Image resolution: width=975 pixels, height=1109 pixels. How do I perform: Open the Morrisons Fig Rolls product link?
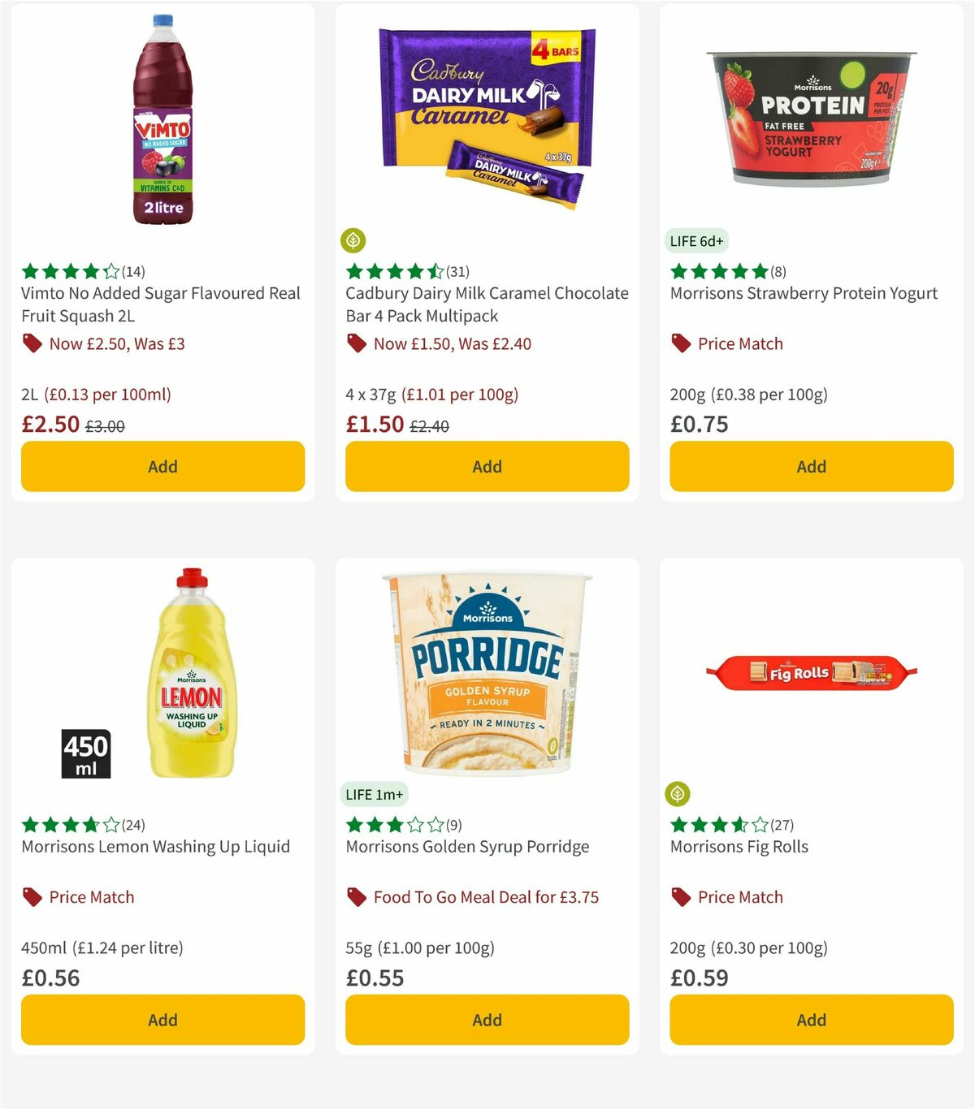739,846
